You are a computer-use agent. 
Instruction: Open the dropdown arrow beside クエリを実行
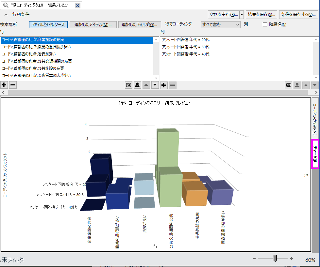pyautogui.click(x=242, y=15)
